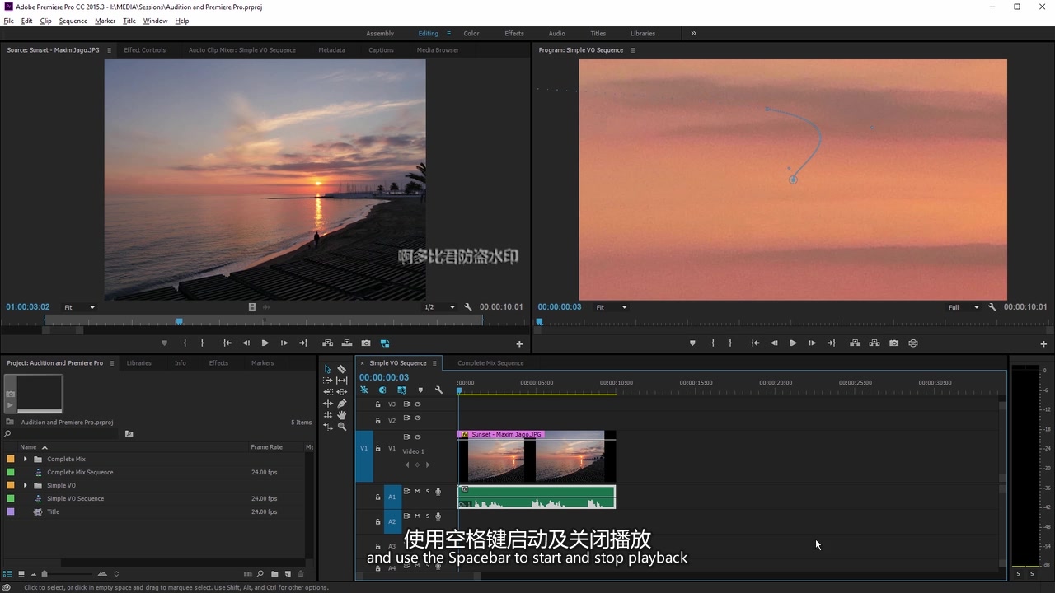1055x593 pixels.
Task: Select the Track Select Forward tool
Action: [x=327, y=380]
